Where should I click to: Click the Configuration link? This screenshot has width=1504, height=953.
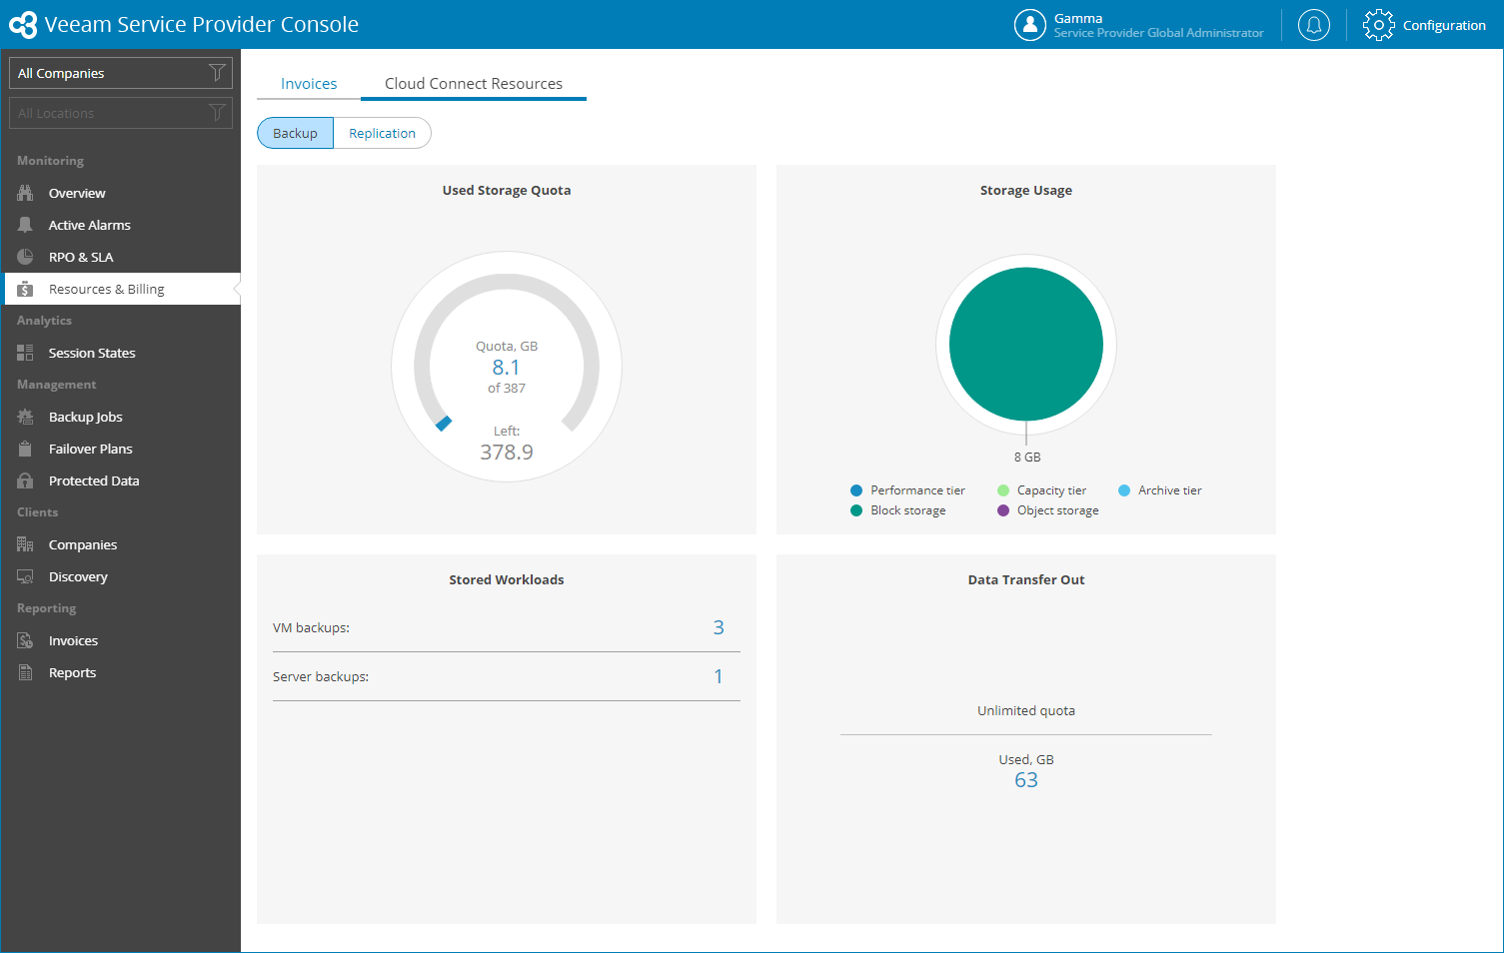pos(1444,25)
